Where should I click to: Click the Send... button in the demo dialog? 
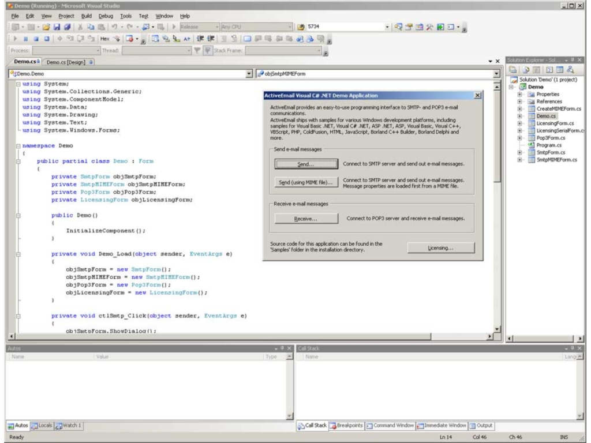306,164
